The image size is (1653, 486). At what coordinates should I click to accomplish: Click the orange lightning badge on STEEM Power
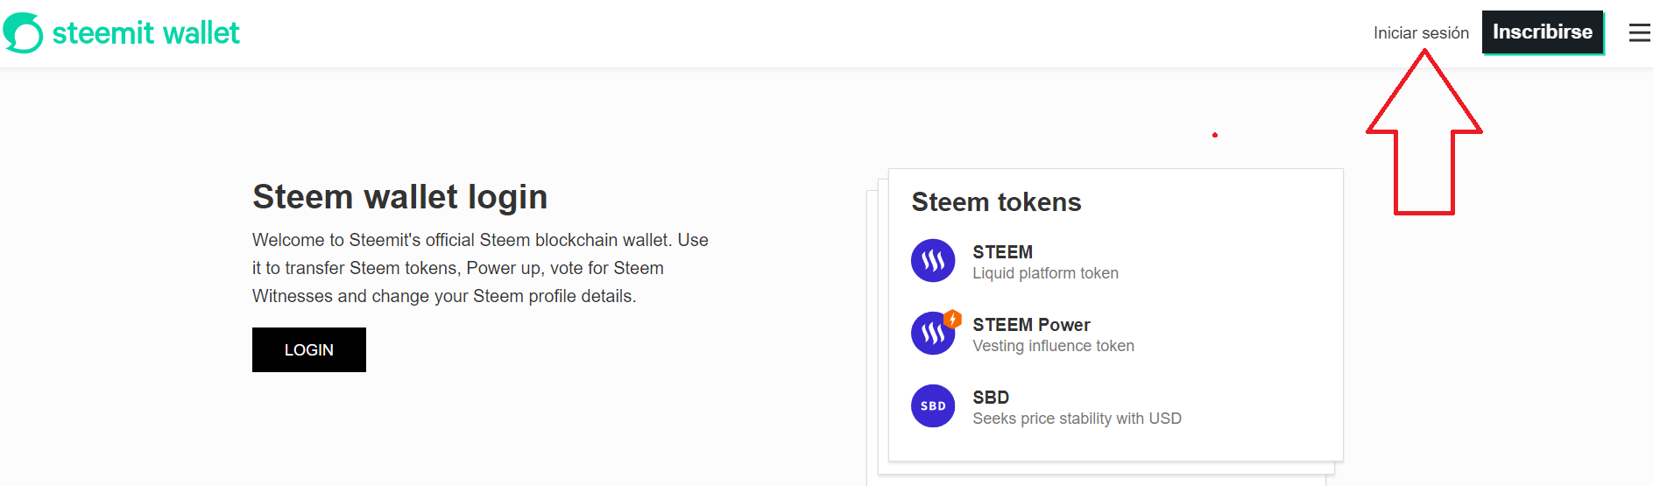953,319
